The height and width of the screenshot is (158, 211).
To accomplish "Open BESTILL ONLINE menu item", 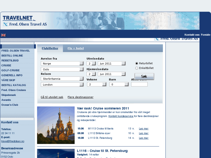I will (x=12, y=56).
